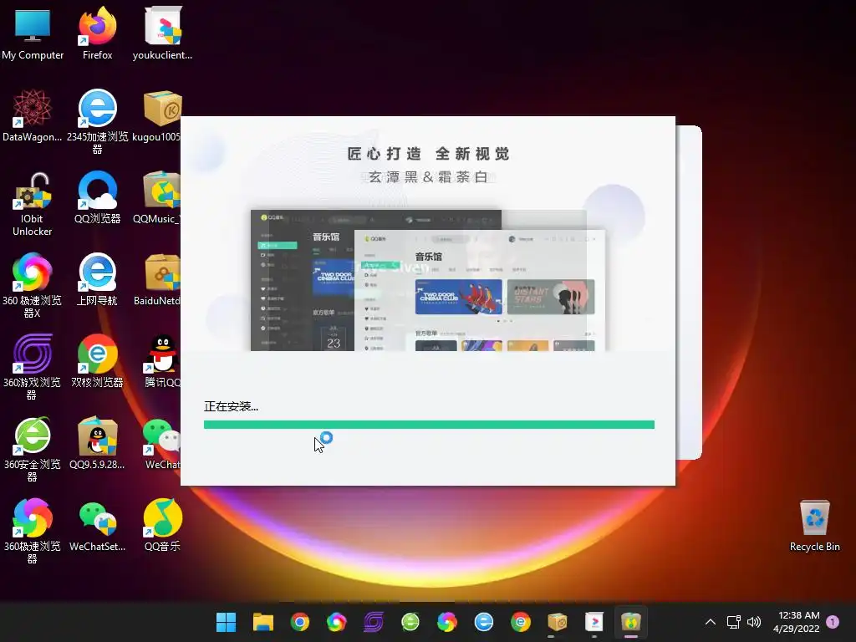The image size is (856, 642).
Task: Select the kugou1005 package icon on desktop
Action: click(x=156, y=115)
